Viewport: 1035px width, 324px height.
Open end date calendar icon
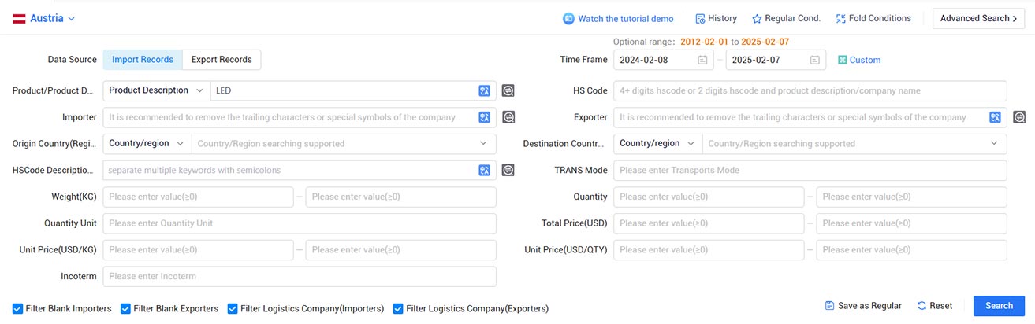pyautogui.click(x=814, y=60)
